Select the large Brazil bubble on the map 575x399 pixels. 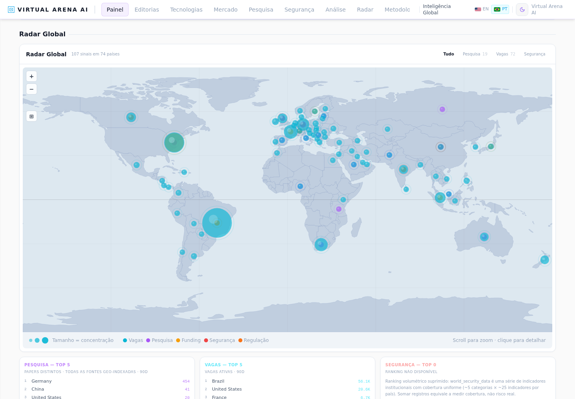click(x=217, y=223)
